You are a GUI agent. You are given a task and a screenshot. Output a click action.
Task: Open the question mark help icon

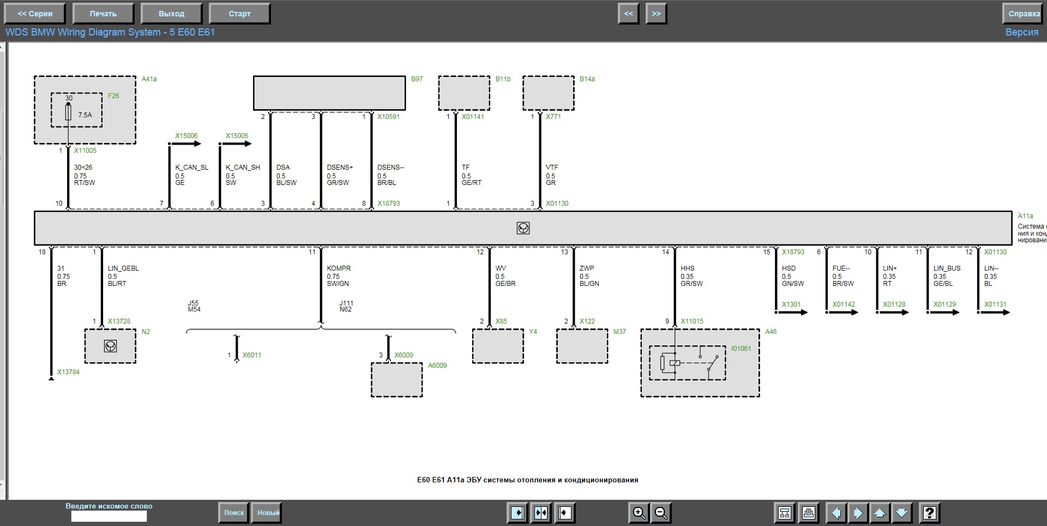pos(929,513)
